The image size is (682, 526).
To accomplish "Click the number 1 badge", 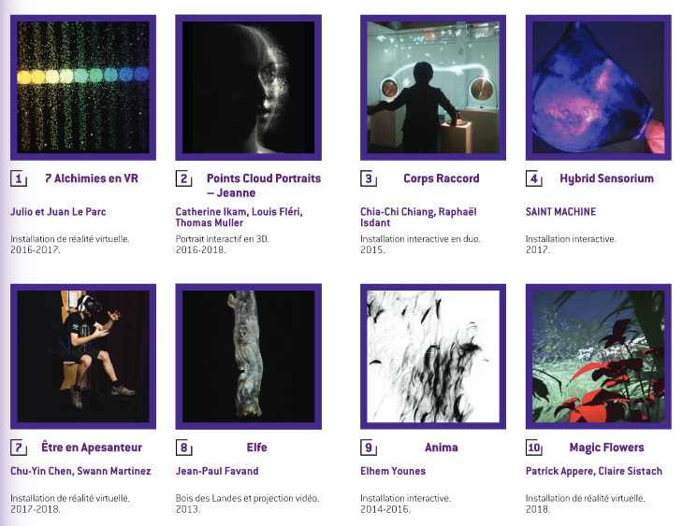I will tap(17, 178).
